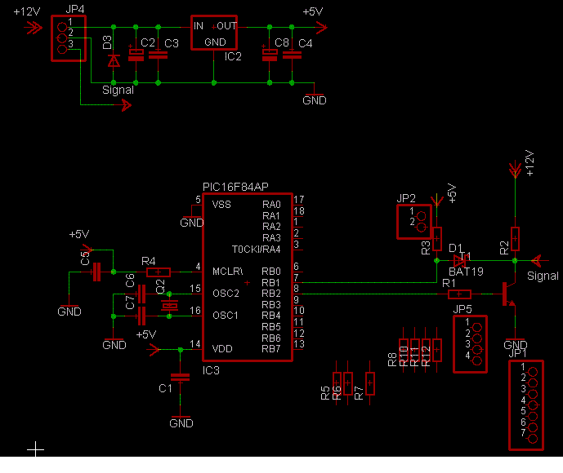The image size is (563, 473).
Task: Select the T1 transistor symbol
Action: coord(508,294)
